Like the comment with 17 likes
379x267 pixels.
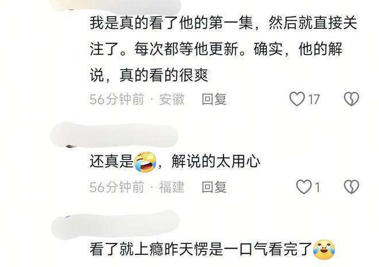point(297,99)
